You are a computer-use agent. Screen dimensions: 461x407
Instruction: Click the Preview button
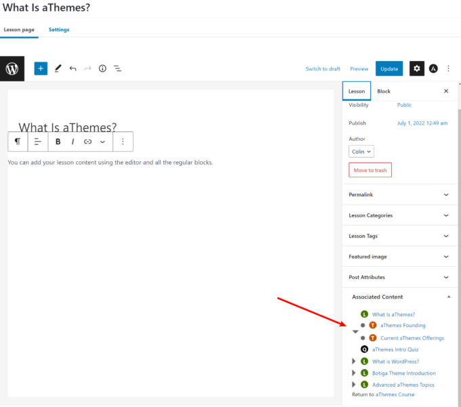click(359, 68)
